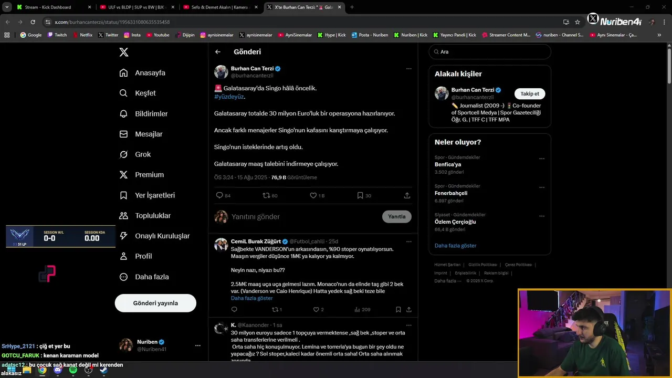
Task: Open Discord from the taskbar
Action: (x=58, y=370)
